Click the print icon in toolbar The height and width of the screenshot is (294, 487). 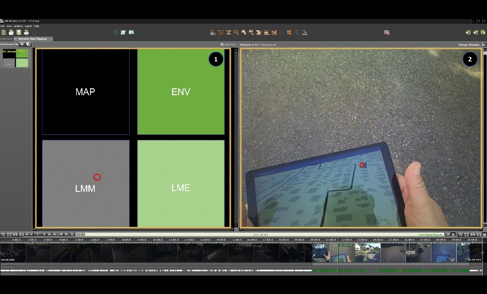point(26,32)
